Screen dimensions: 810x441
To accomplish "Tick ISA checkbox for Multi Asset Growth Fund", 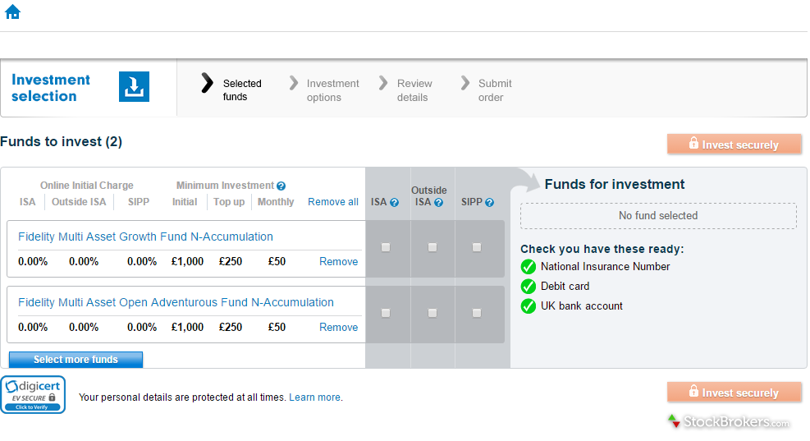I will tap(386, 248).
